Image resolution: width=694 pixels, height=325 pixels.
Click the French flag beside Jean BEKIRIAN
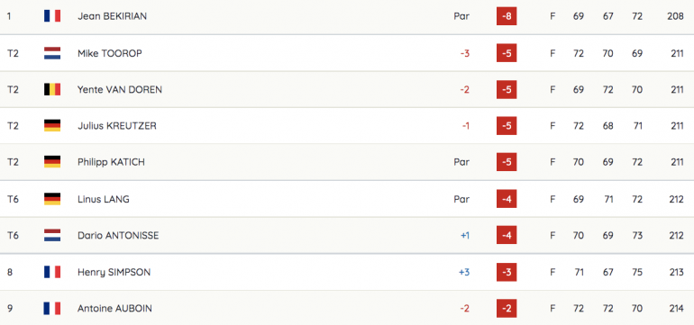pyautogui.click(x=52, y=16)
